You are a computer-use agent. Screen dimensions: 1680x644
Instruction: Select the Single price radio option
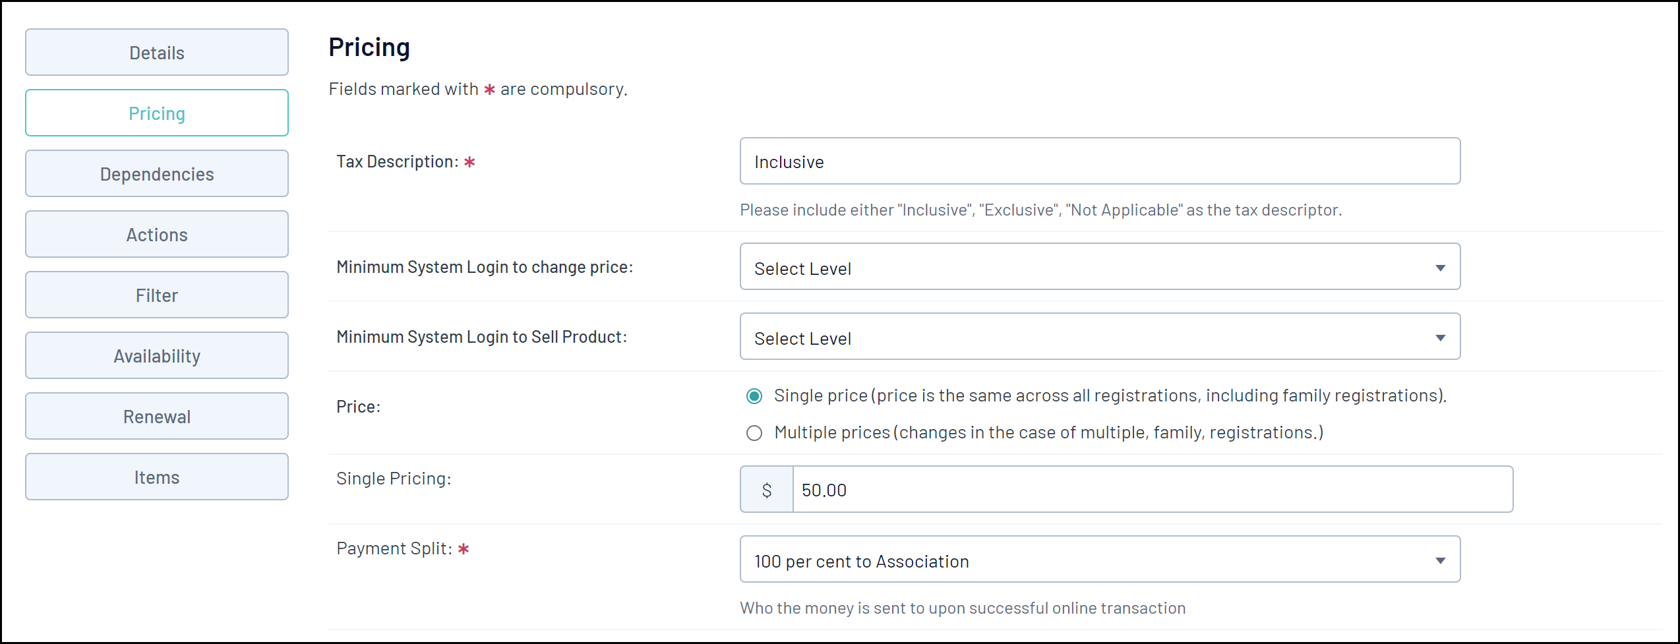click(x=754, y=395)
